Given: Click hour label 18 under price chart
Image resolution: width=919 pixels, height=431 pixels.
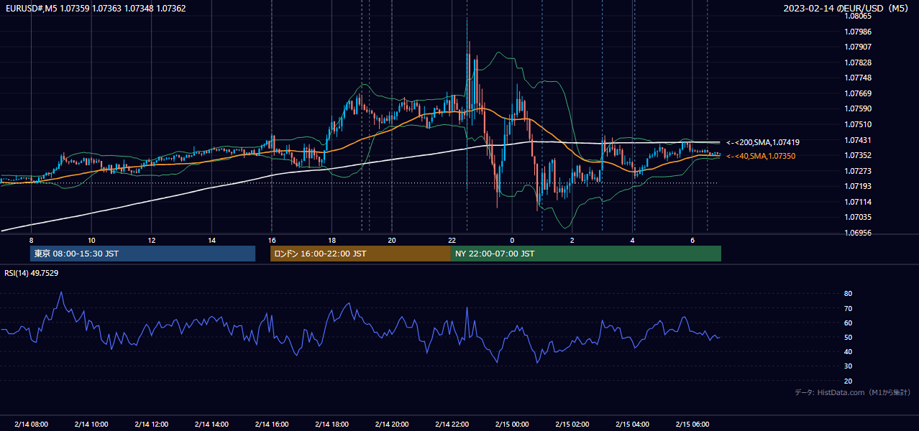Looking at the screenshot, I should tap(332, 240).
